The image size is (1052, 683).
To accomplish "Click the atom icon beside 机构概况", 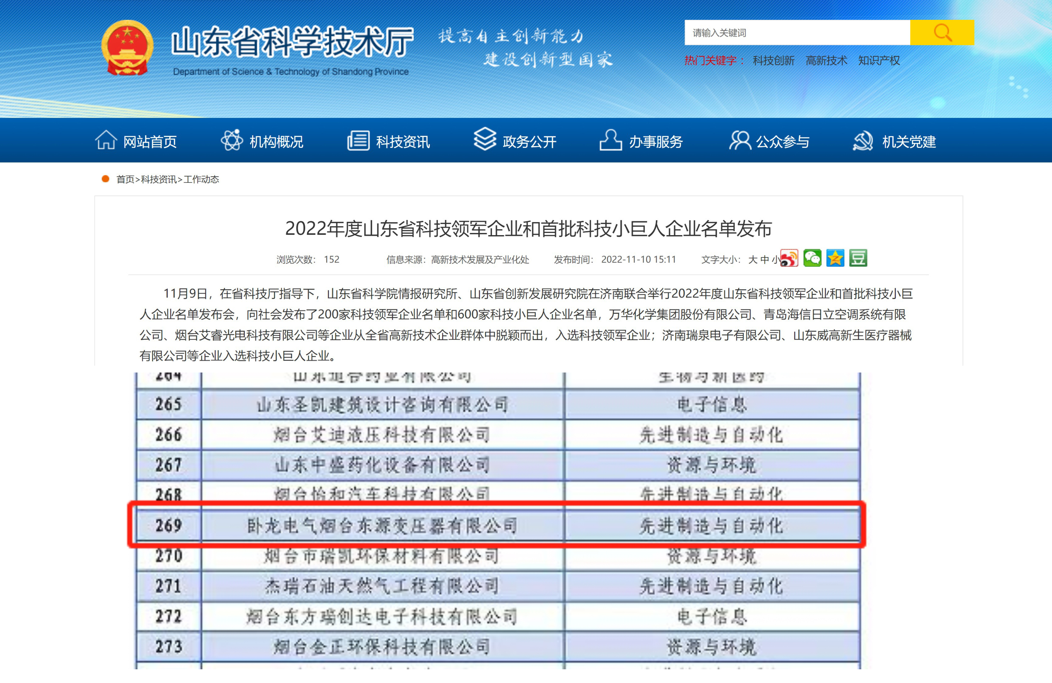I will click(232, 141).
